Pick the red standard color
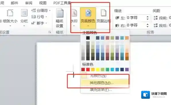Viewport: 171px width, 105px height. 88,70
